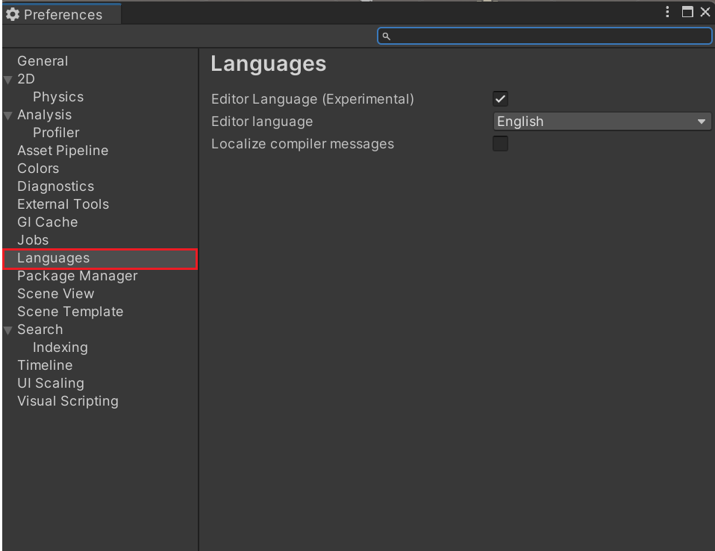Open General preferences section
This screenshot has height=551, width=715.
click(43, 61)
